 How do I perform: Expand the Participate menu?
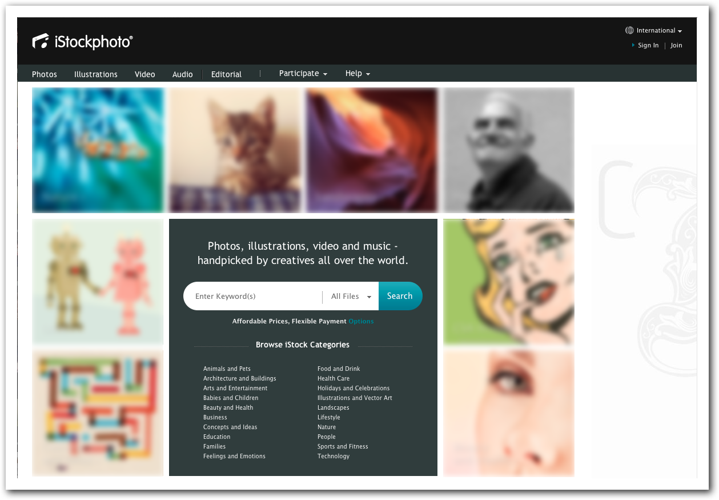[303, 74]
